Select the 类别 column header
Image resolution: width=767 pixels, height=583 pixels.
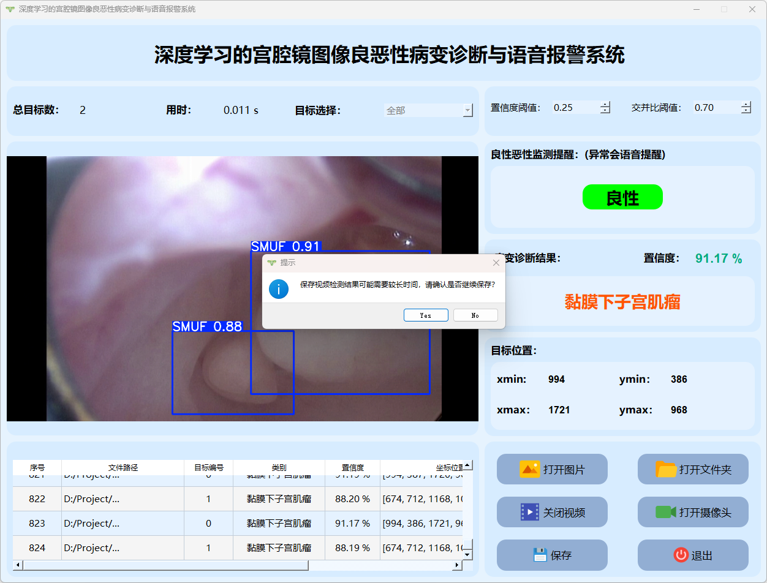[279, 467]
